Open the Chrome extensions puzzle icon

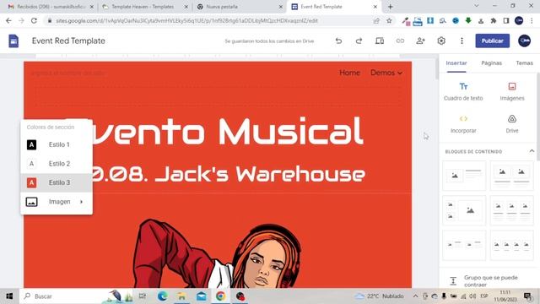tap(493, 20)
